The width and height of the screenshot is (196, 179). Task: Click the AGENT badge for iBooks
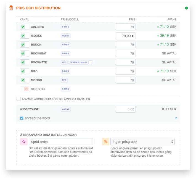[x=66, y=36]
